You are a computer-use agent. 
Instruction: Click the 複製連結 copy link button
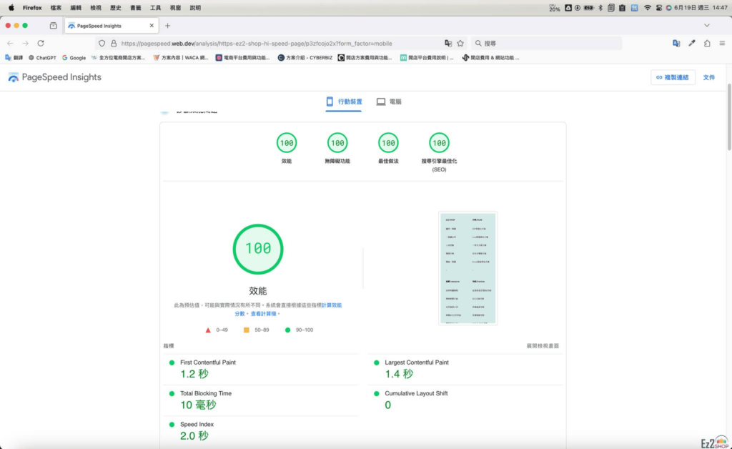673,77
